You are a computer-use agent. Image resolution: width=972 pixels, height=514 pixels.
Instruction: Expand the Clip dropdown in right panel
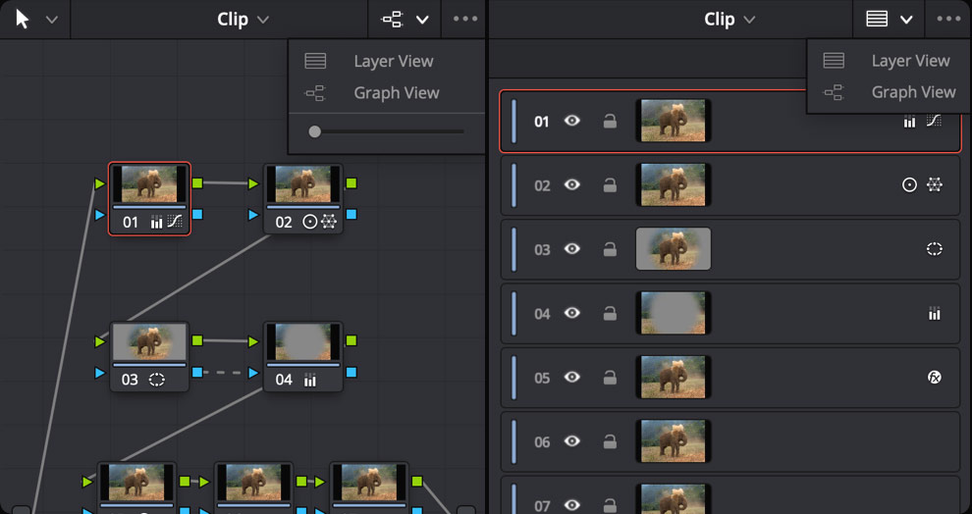click(x=729, y=20)
